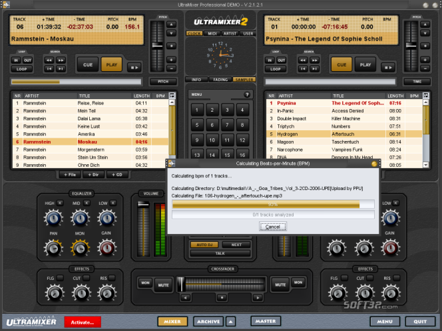
Task: Switch to USER tab
Action: (x=248, y=33)
